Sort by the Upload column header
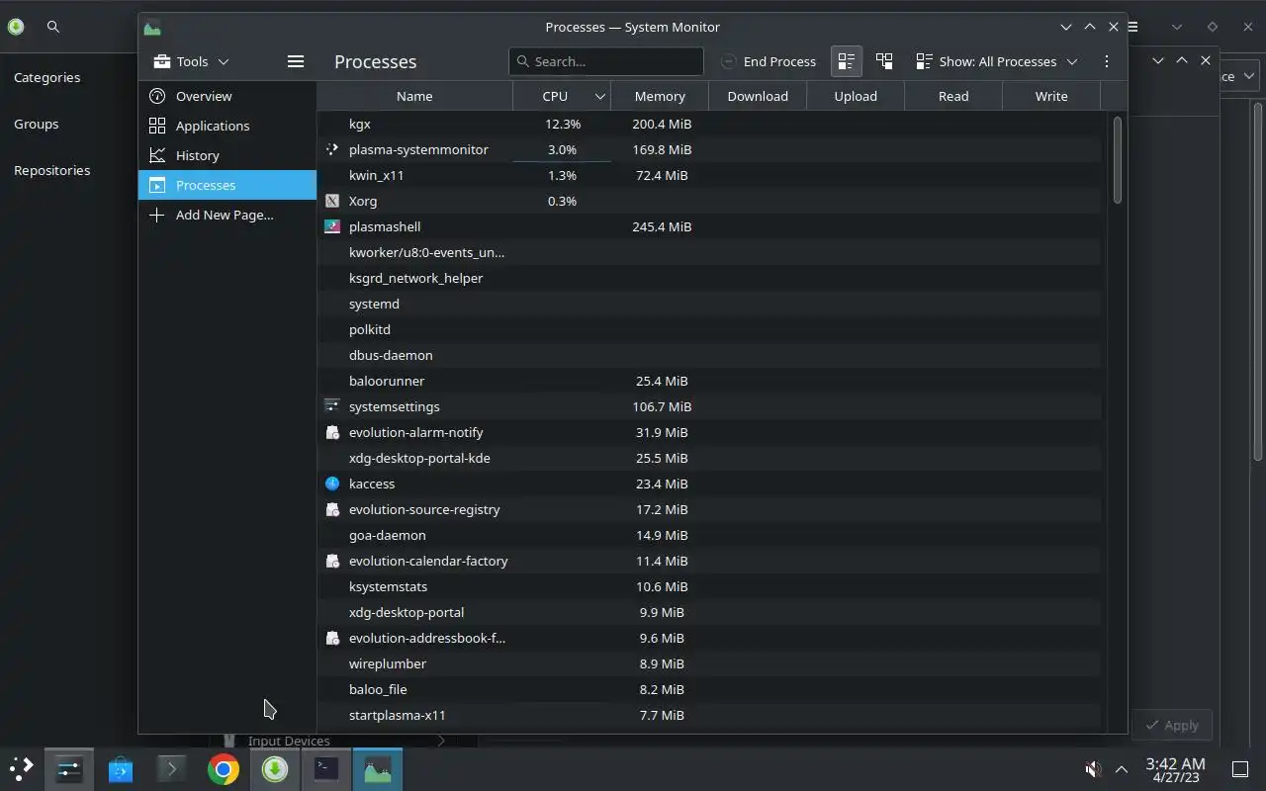The image size is (1266, 791). point(856,96)
